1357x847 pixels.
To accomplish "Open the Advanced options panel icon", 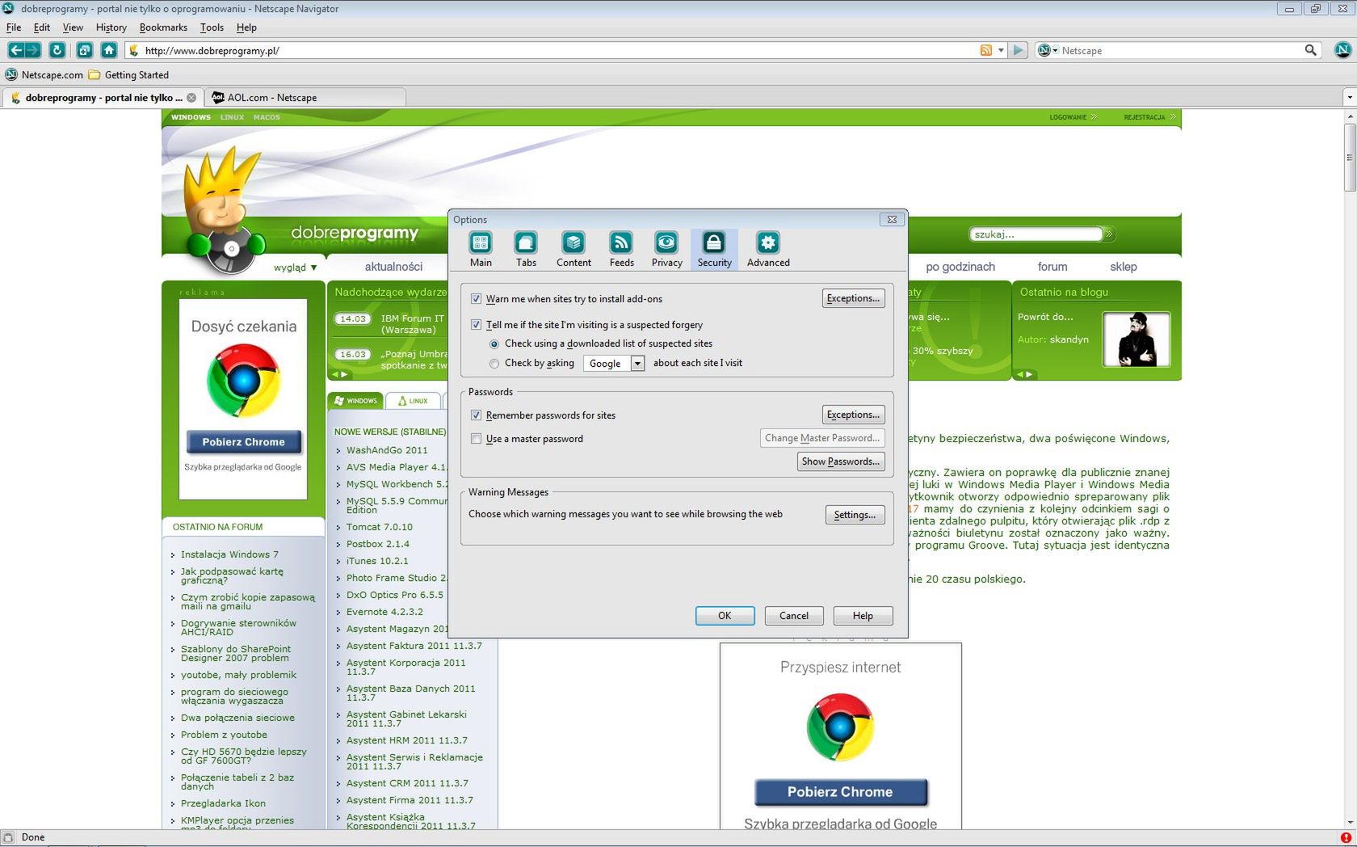I will click(768, 249).
